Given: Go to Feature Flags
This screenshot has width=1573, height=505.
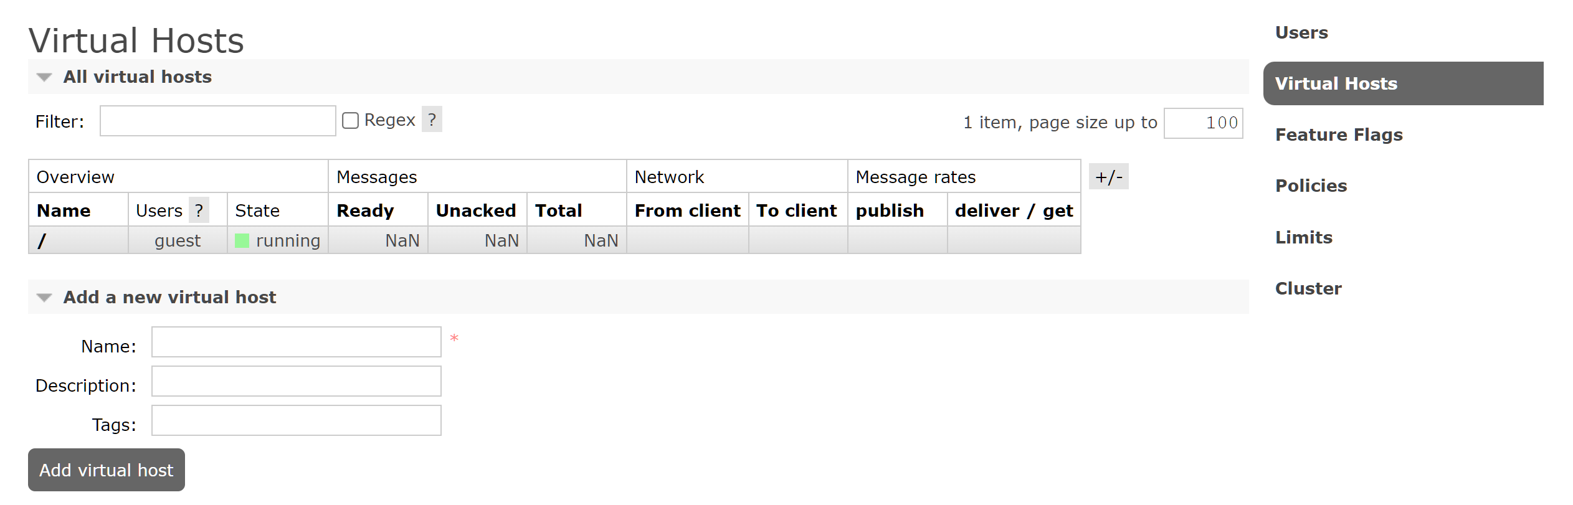Looking at the screenshot, I should 1339,135.
